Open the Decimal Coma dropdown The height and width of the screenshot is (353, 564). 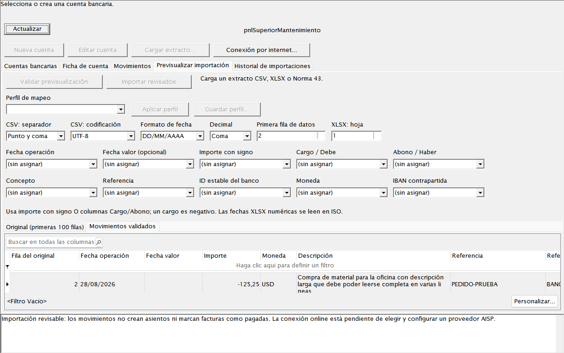point(247,136)
